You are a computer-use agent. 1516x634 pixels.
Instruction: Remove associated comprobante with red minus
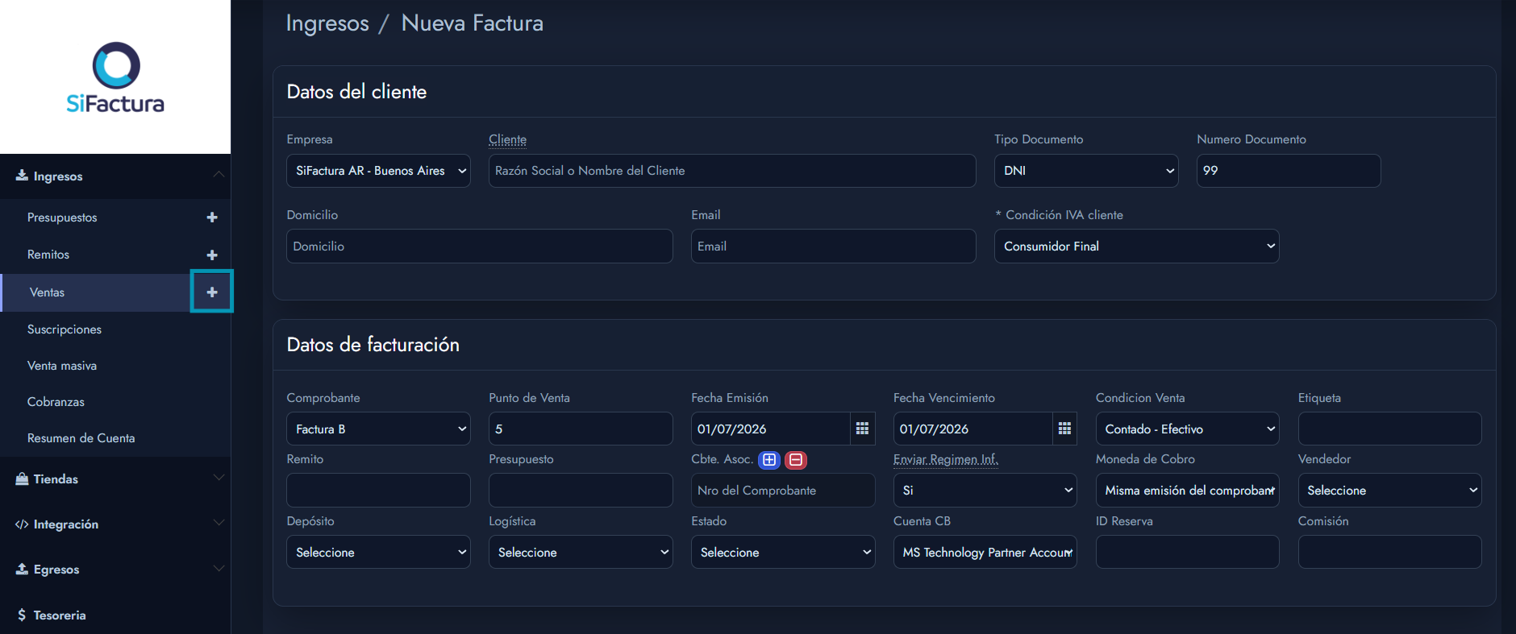coord(796,460)
